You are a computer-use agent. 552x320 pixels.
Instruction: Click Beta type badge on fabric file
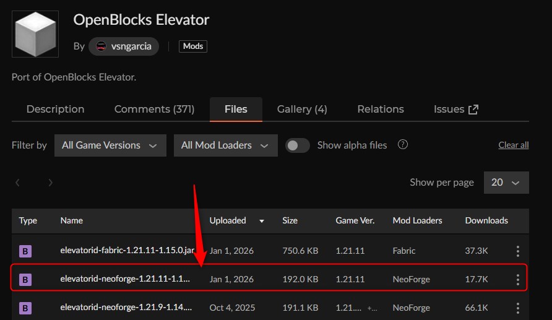(25, 251)
